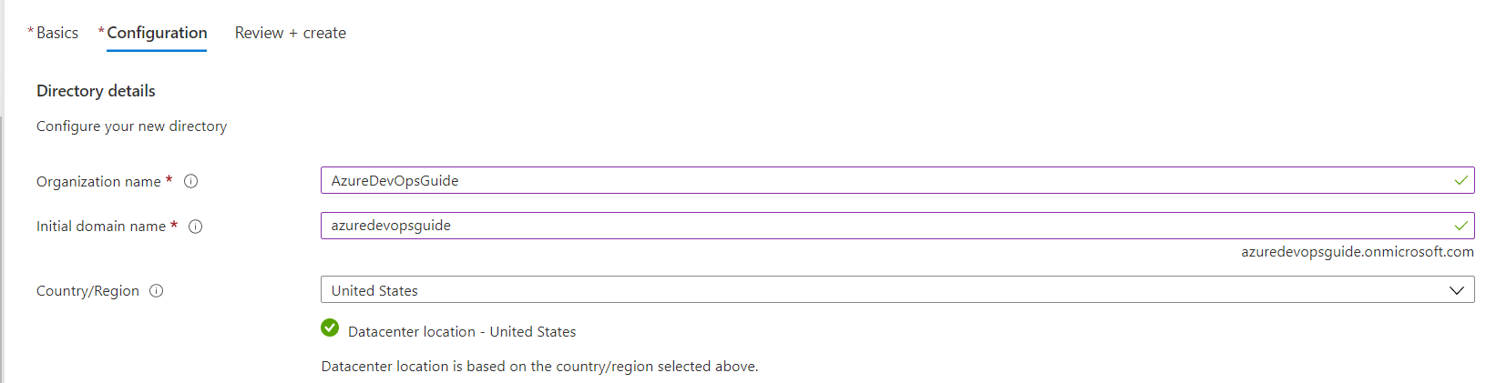Go to the Review + create tab
This screenshot has height=383, width=1486.
tap(290, 33)
